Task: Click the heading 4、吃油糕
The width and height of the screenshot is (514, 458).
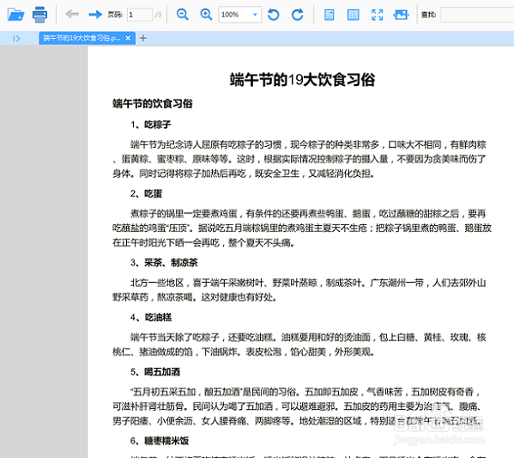Action: pyautogui.click(x=151, y=317)
